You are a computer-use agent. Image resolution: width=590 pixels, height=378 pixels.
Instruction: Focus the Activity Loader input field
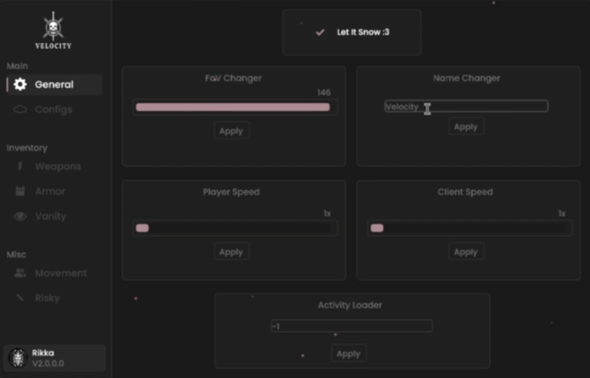pos(351,326)
